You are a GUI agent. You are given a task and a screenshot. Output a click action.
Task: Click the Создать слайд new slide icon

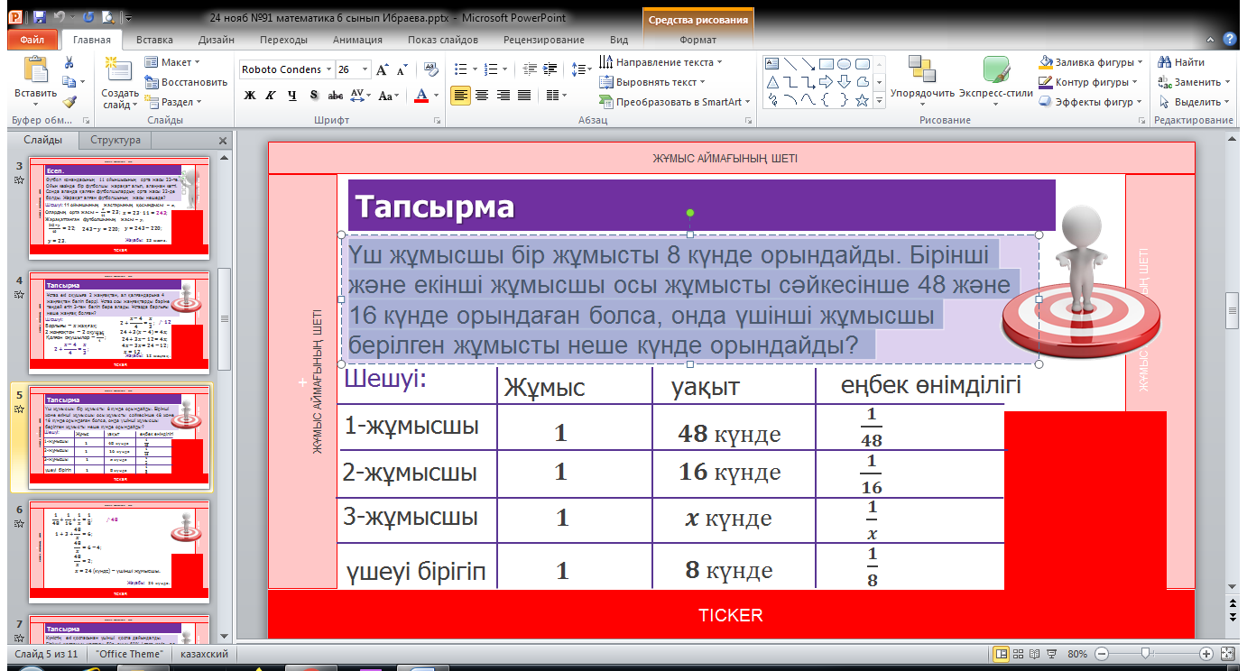(118, 70)
